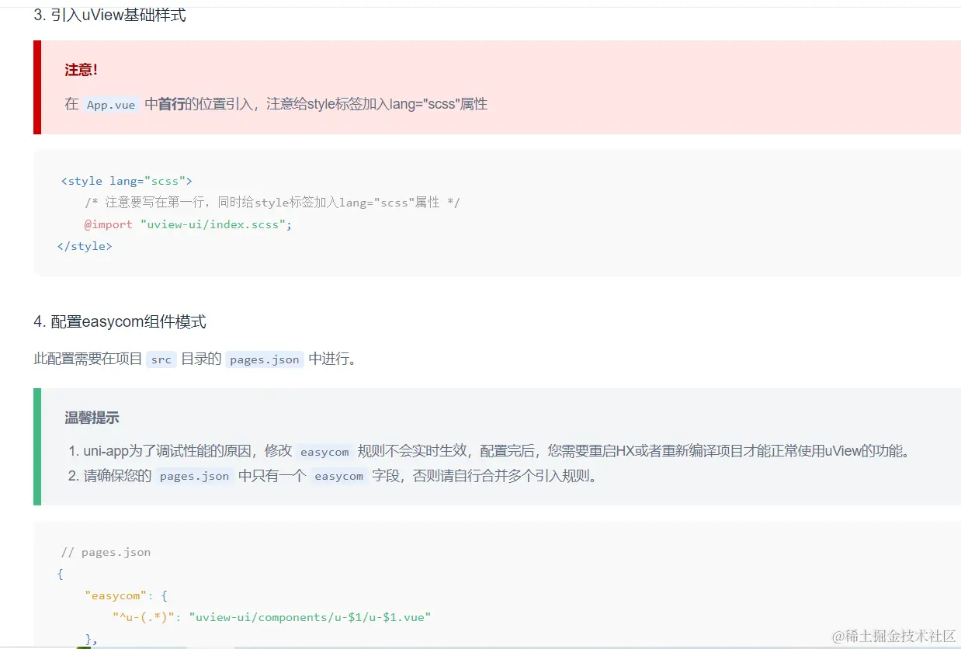The image size is (961, 649).
Task: Click the '注意!' warning title
Action: click(81, 70)
